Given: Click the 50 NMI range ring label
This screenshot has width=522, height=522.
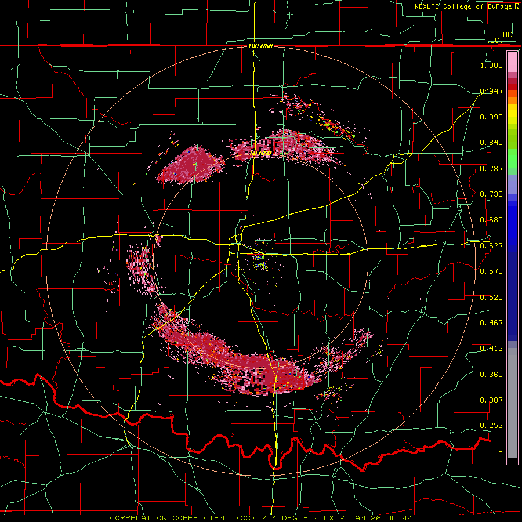Looking at the screenshot, I should [x=260, y=154].
